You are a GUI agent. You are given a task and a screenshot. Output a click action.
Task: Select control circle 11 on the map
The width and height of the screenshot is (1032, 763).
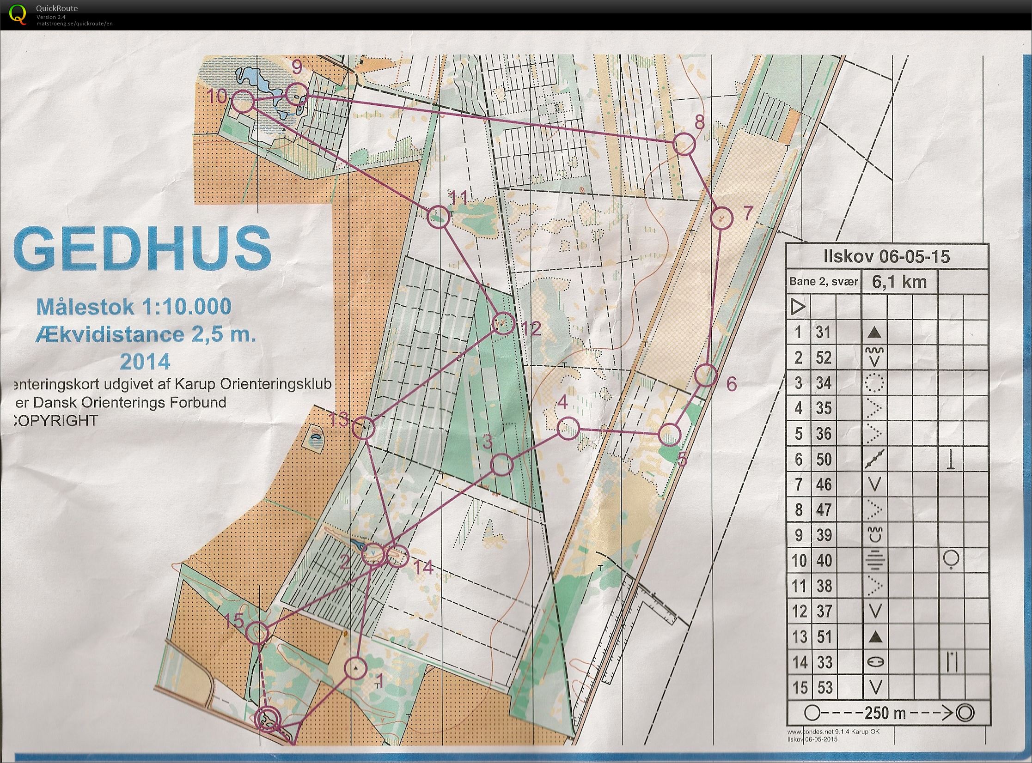pyautogui.click(x=438, y=217)
